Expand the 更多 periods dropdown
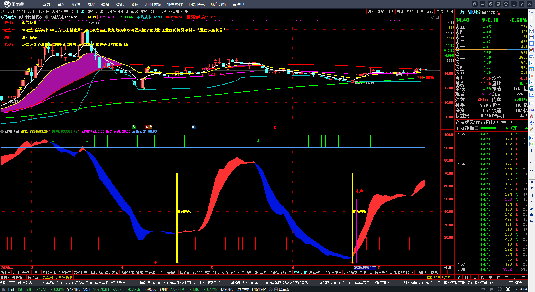535x292 pixels. (186, 11)
